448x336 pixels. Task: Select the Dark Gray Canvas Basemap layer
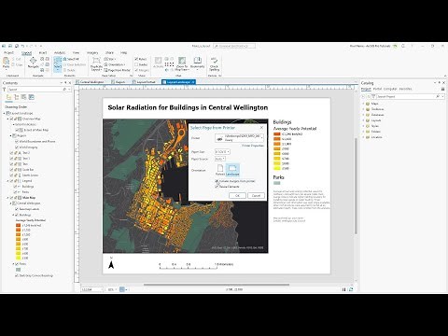tap(36, 275)
